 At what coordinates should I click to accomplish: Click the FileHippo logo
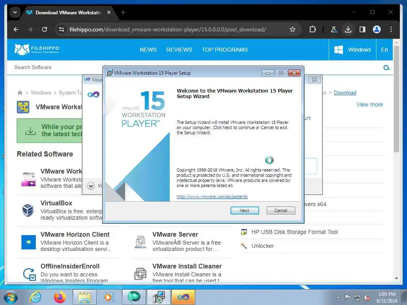pos(37,49)
